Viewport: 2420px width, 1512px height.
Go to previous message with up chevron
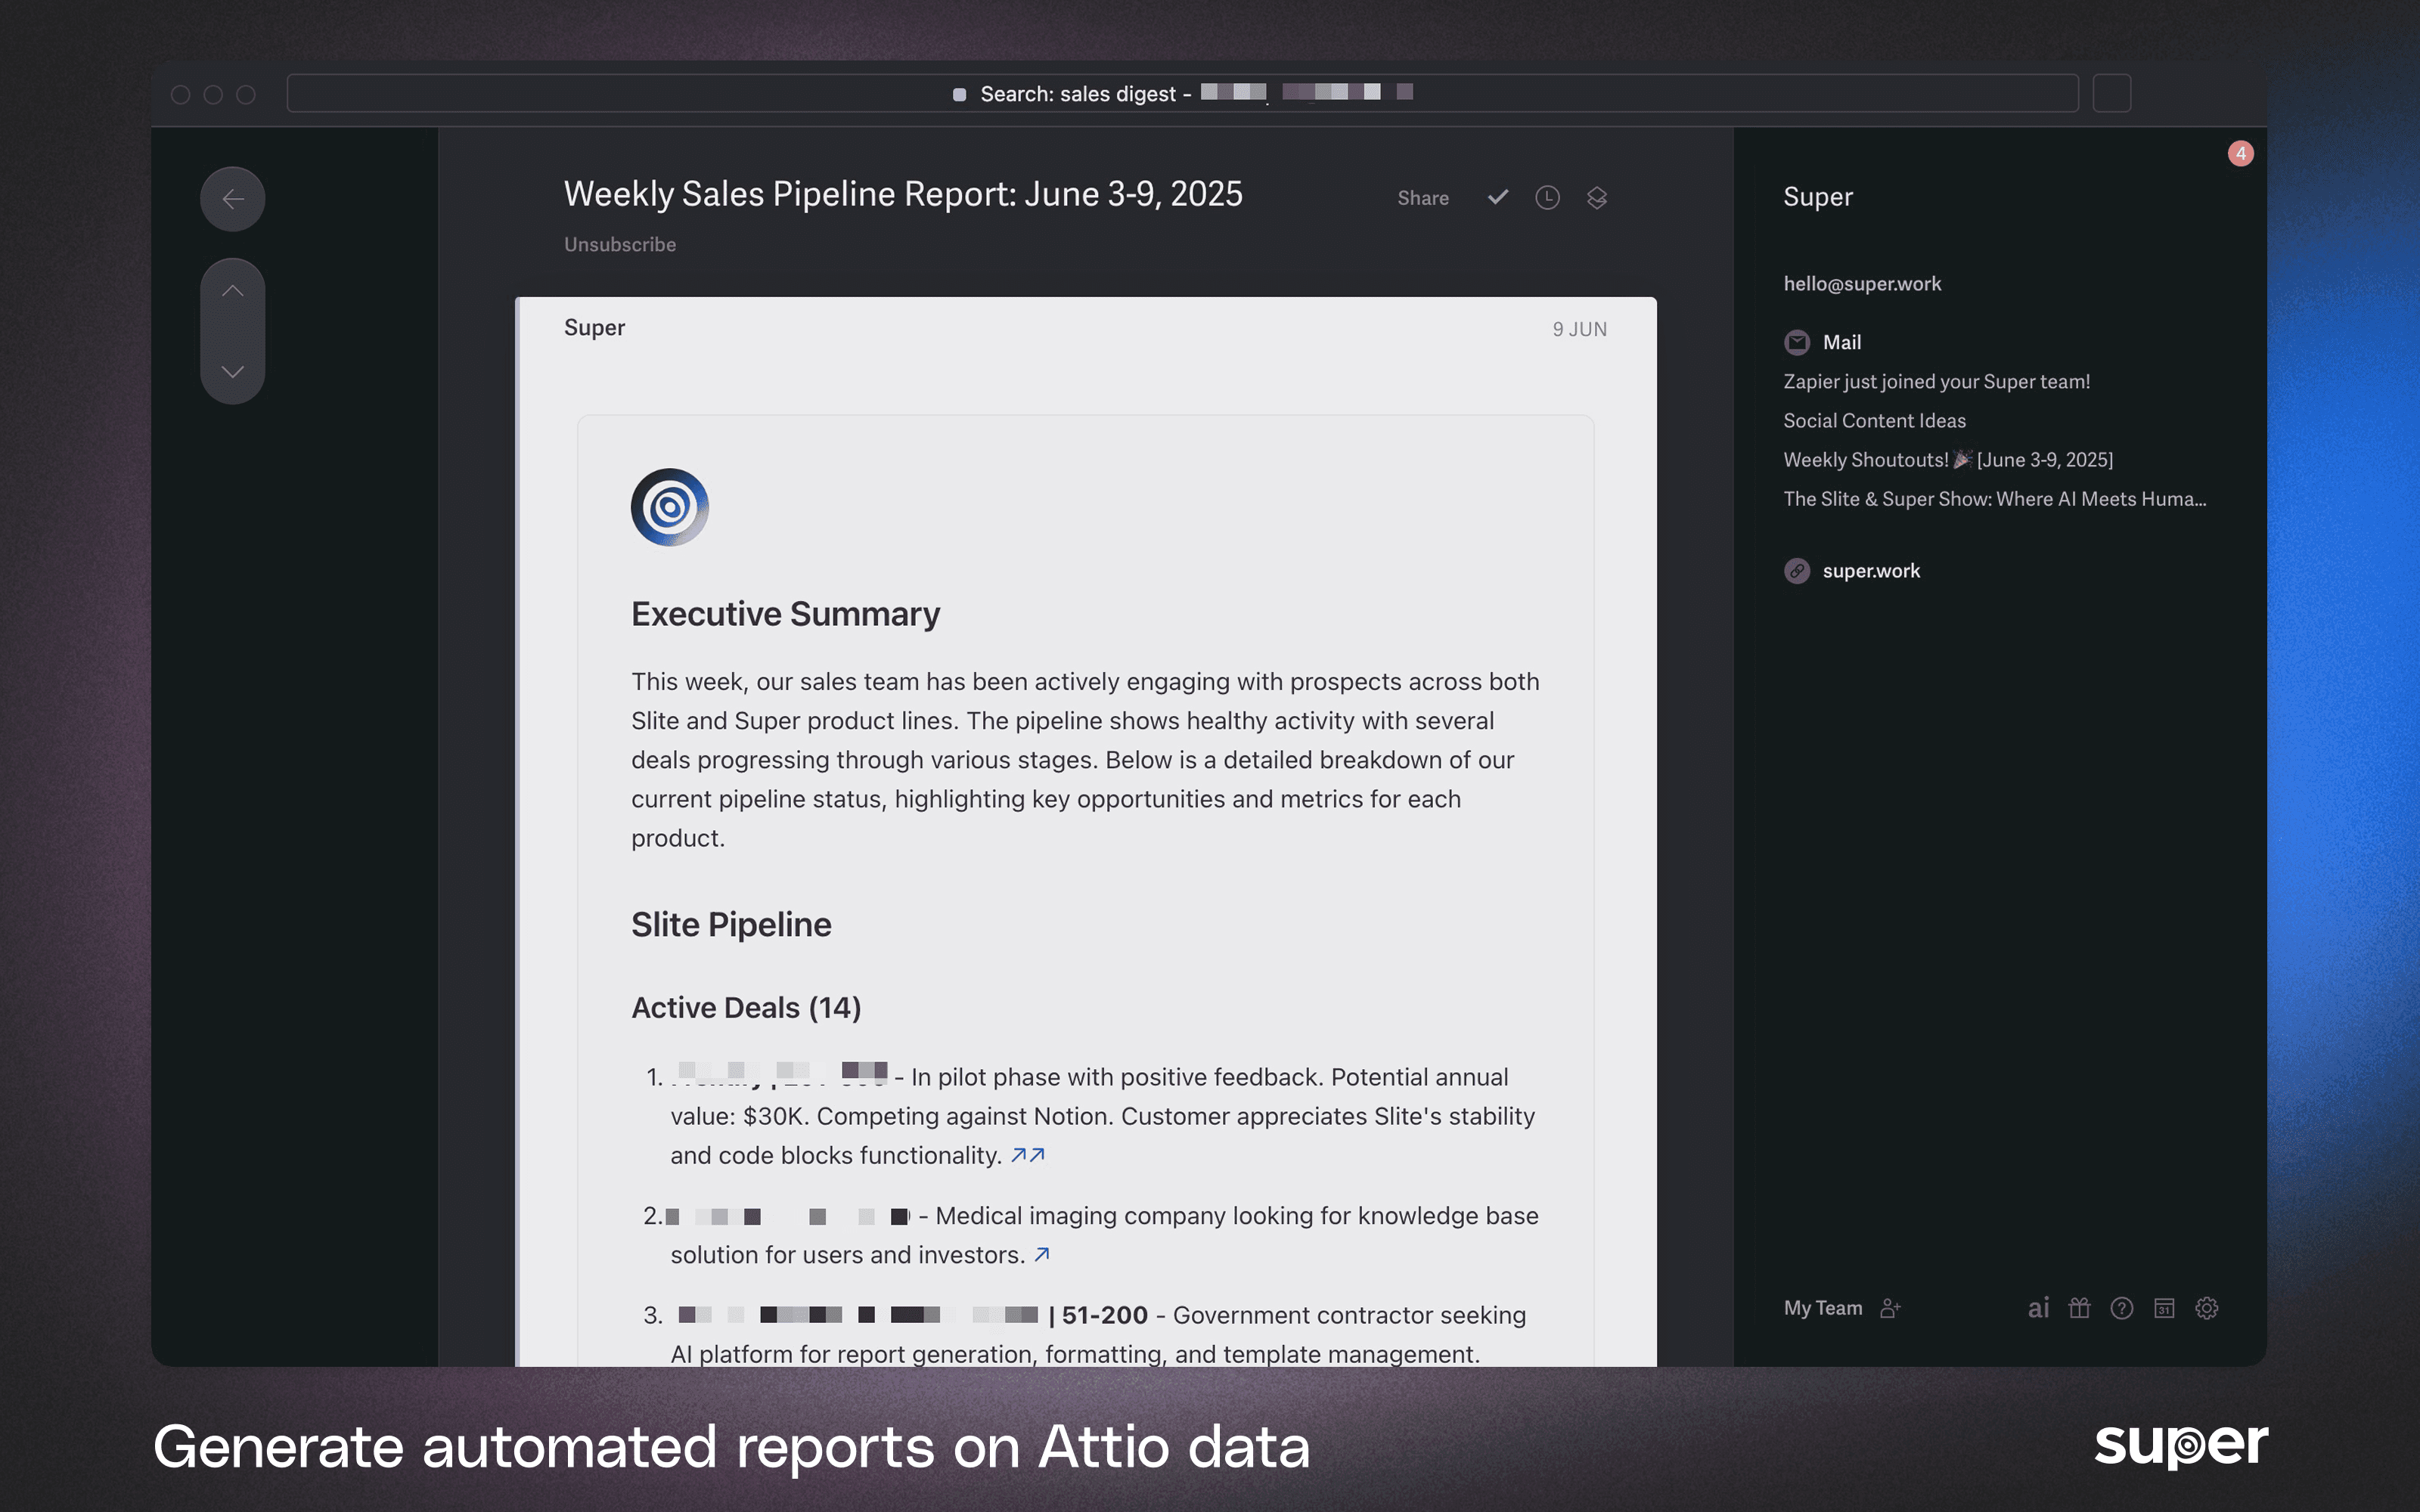[x=232, y=291]
